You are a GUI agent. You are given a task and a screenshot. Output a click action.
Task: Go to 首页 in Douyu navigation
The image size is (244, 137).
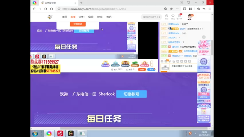pyautogui.click(x=65, y=17)
